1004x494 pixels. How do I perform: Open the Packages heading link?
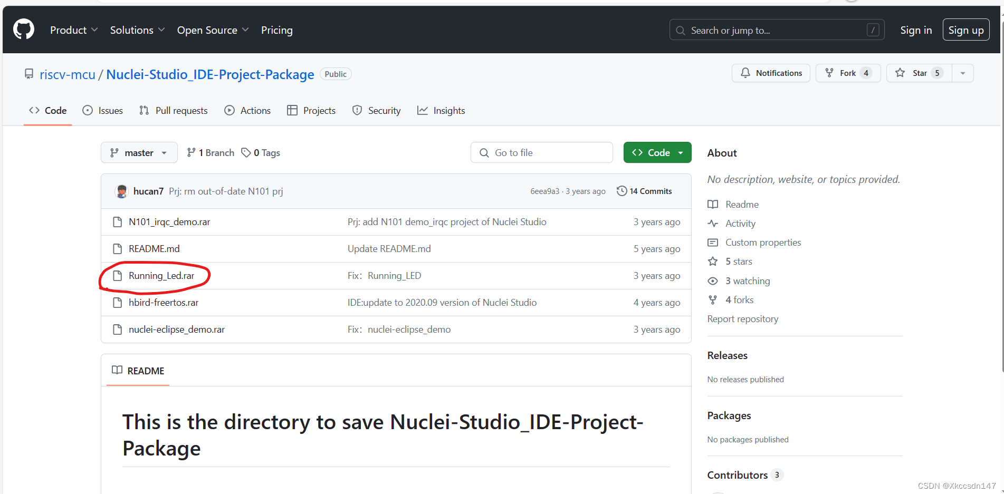point(729,415)
